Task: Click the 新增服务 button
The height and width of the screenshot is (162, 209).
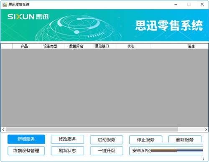Action: coord(26,139)
